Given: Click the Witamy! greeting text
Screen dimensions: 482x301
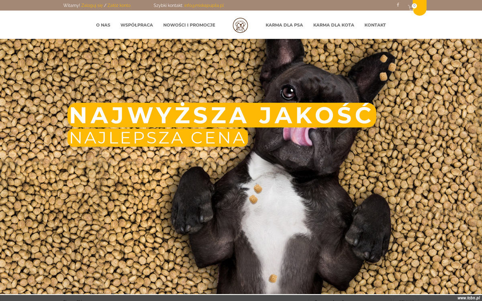Looking at the screenshot, I should click(71, 6).
